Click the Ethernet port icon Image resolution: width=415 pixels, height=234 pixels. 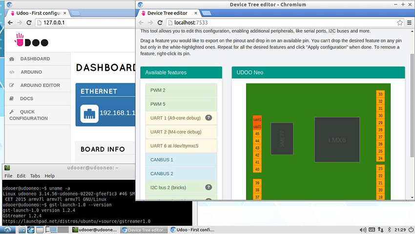point(89,114)
